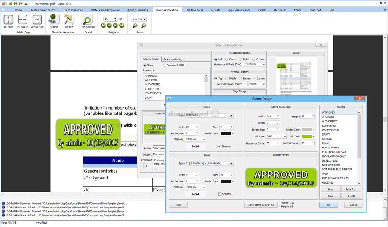Viewport: 388px width, 227px height.
Task: Go to first page navigator icon
Action: click(x=103, y=25)
